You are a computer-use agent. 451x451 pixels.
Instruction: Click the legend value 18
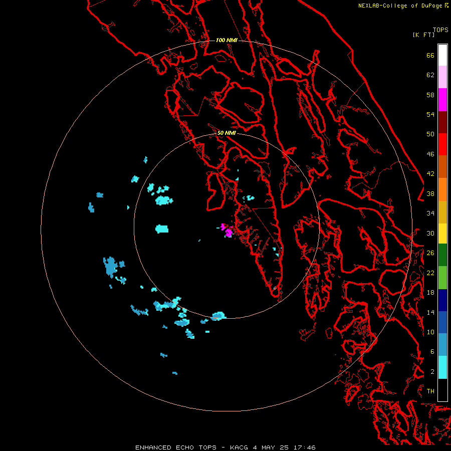[430, 293]
